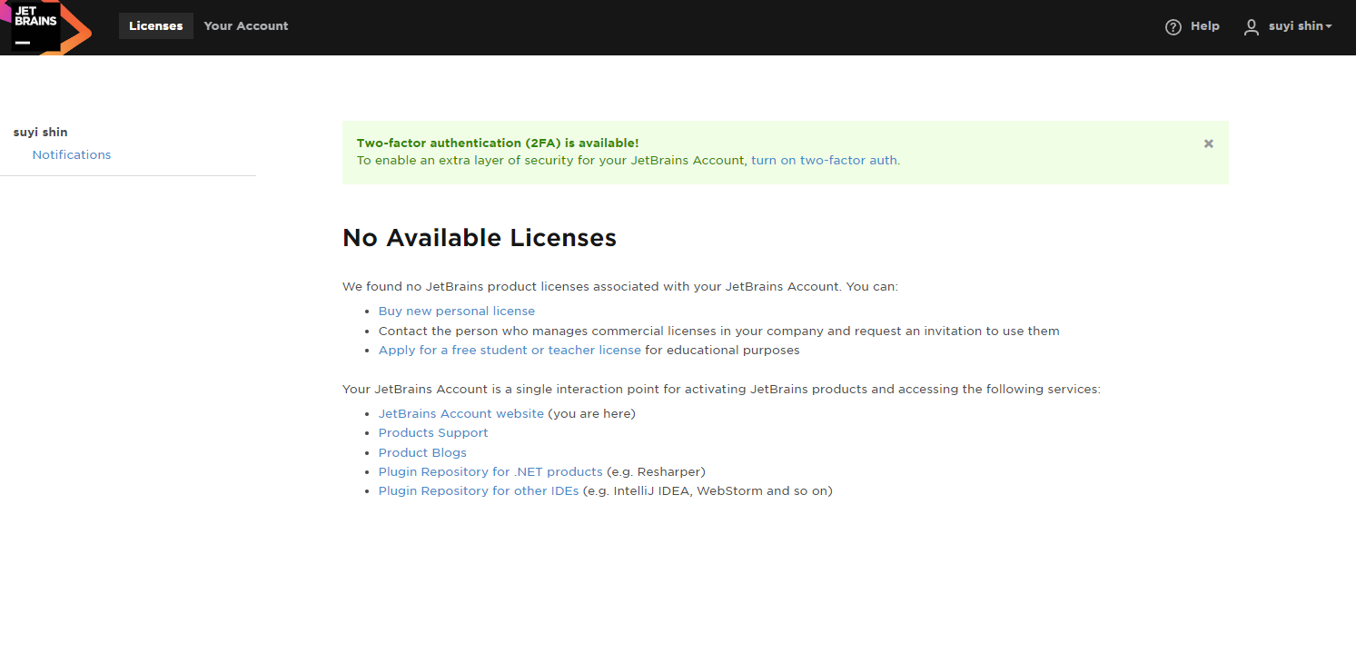Image resolution: width=1356 pixels, height=653 pixels.
Task: Click the 'Contact the person who manages commercial licenses' text
Action: (x=719, y=331)
